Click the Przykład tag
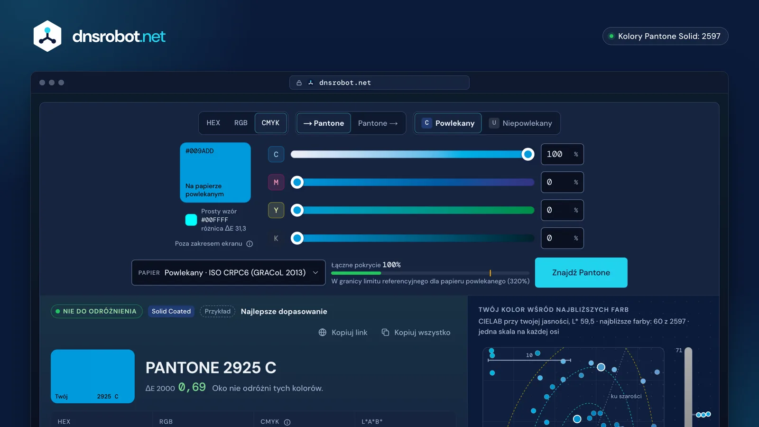Viewport: 759px width, 427px height. coord(217,311)
